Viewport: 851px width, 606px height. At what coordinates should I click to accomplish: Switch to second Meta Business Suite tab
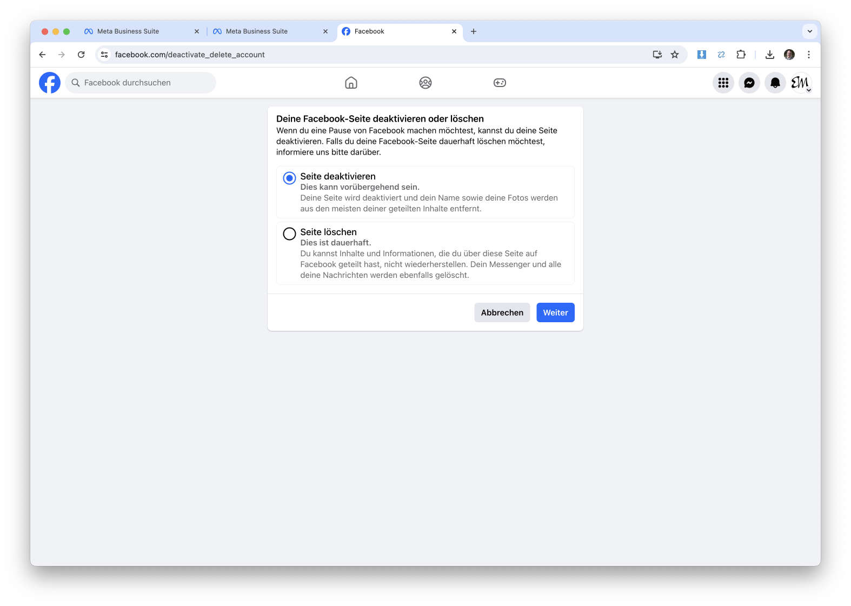tap(257, 31)
